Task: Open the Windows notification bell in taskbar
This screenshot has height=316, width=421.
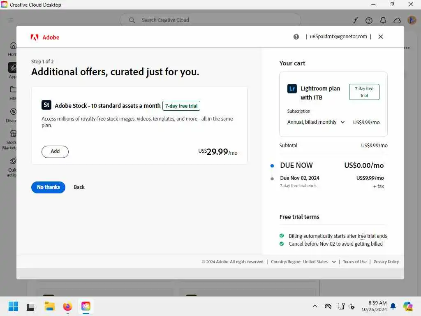Action: click(x=393, y=306)
